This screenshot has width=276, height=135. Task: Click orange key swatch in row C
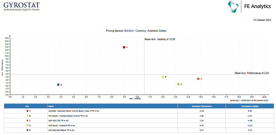pyautogui.click(x=27, y=121)
